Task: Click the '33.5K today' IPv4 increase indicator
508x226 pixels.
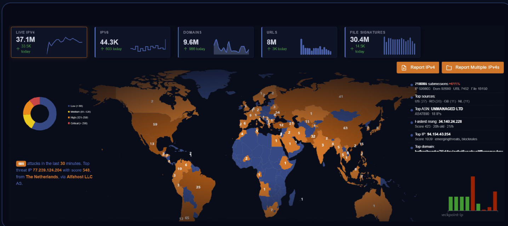Action: point(24,49)
